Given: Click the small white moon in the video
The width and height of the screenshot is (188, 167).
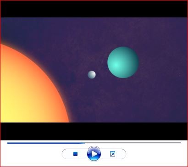Looking at the screenshot, I should coord(92,75).
